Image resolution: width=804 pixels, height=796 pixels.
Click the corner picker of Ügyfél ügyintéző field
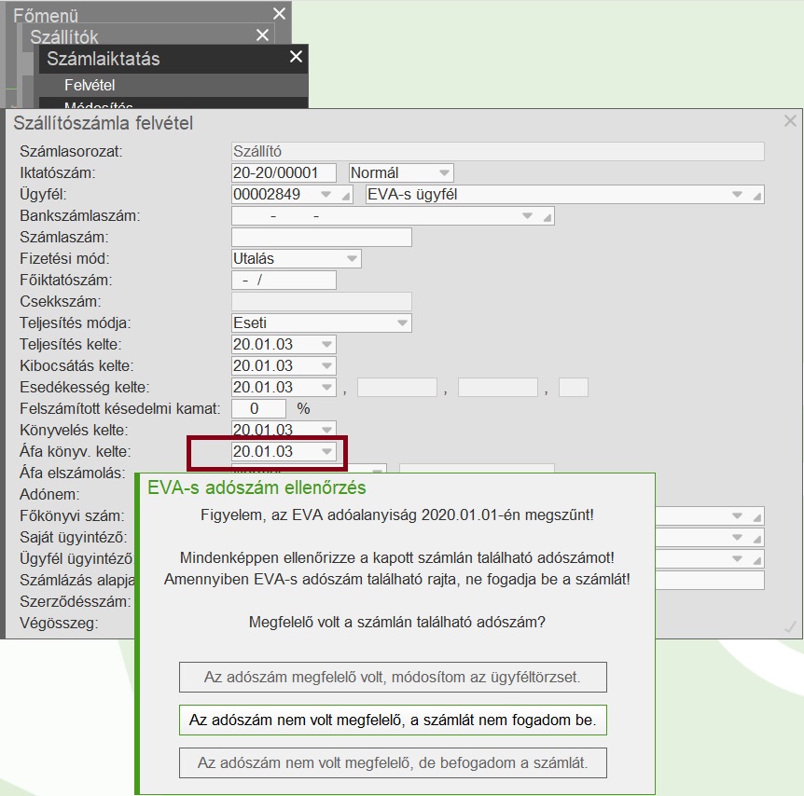coord(756,560)
